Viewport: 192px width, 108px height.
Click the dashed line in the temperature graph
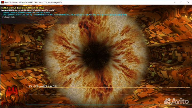(107, 94)
